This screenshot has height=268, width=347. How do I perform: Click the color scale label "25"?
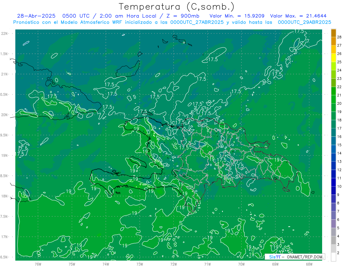[x=339, y=62]
